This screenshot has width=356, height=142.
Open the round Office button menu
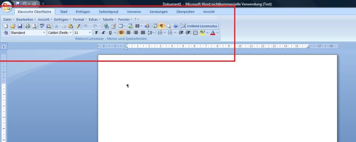coord(6,6)
